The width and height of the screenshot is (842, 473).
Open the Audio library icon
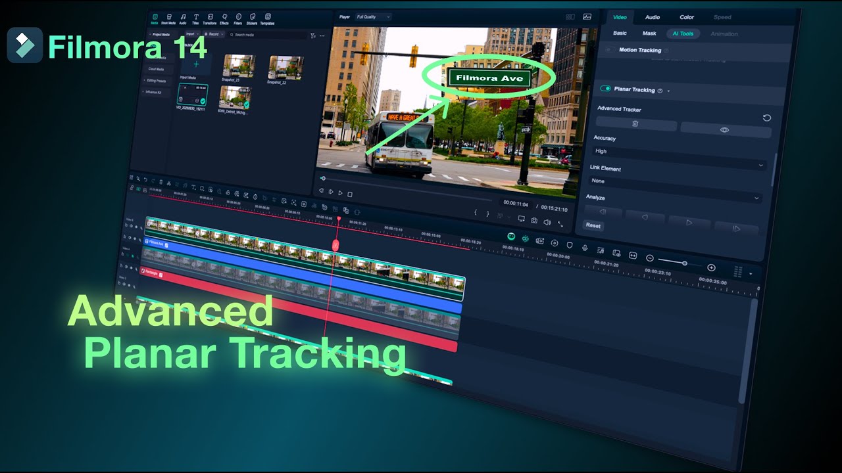(183, 18)
